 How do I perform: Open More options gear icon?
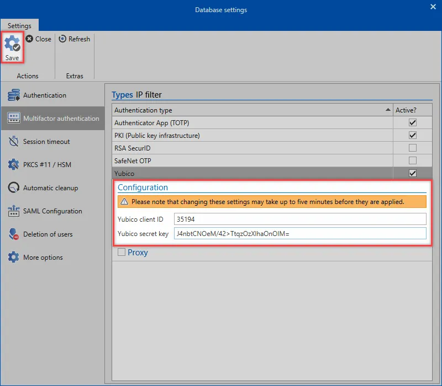click(14, 258)
